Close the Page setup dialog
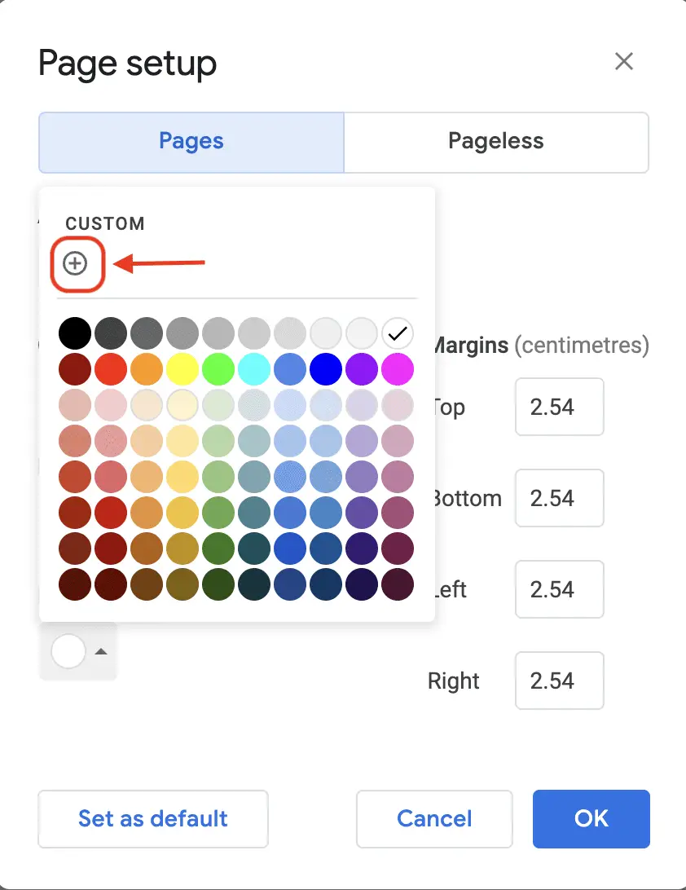Viewport: 686px width, 890px height. click(624, 61)
